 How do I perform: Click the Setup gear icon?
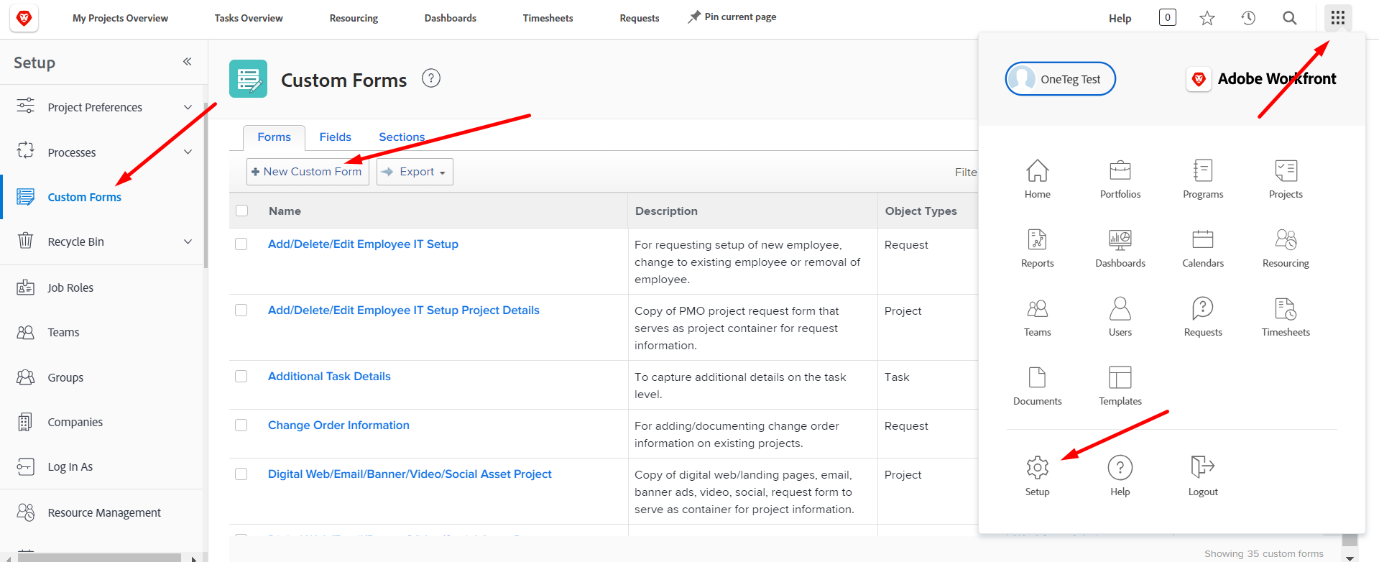click(1037, 468)
